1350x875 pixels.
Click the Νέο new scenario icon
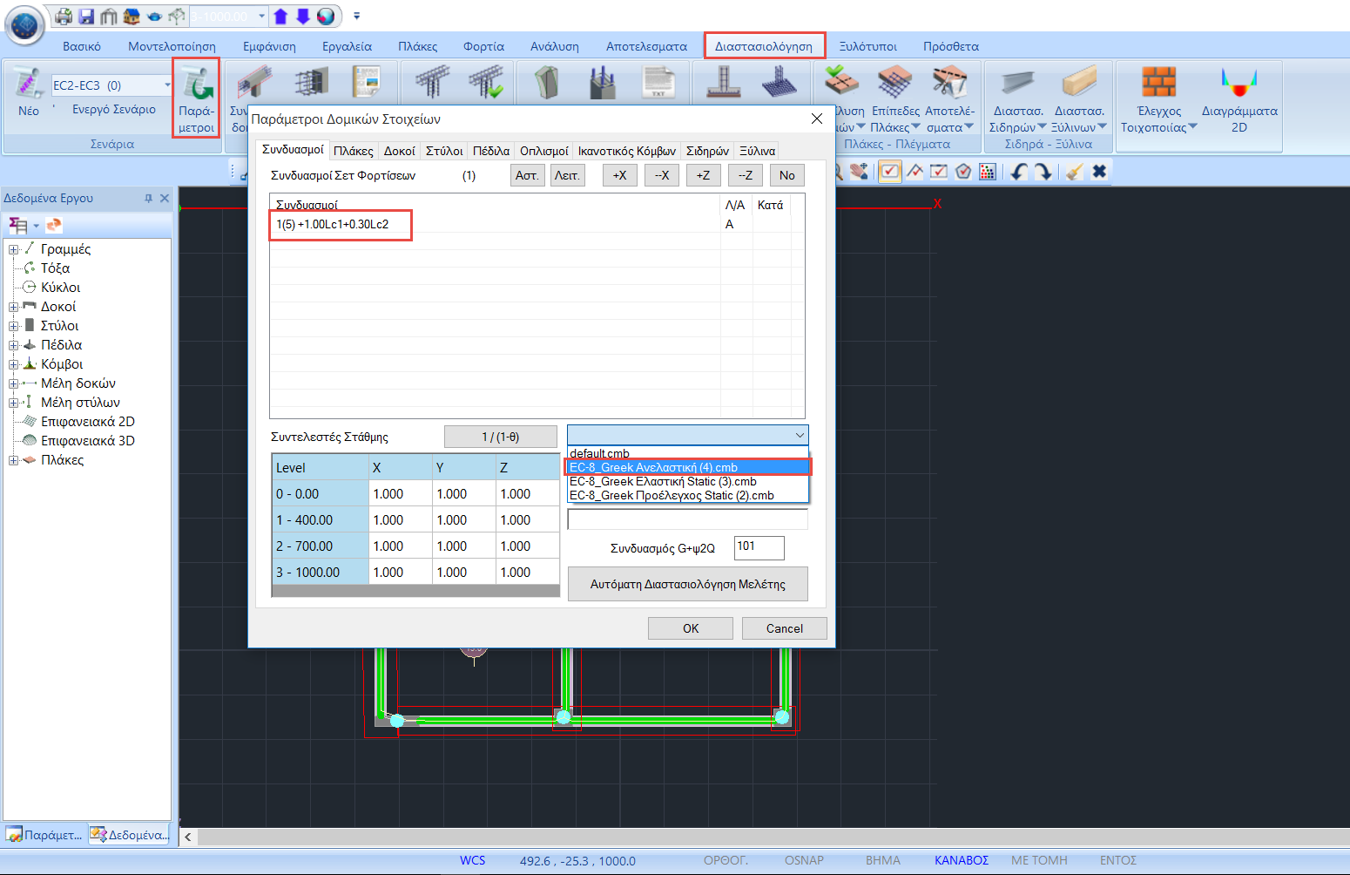point(28,85)
